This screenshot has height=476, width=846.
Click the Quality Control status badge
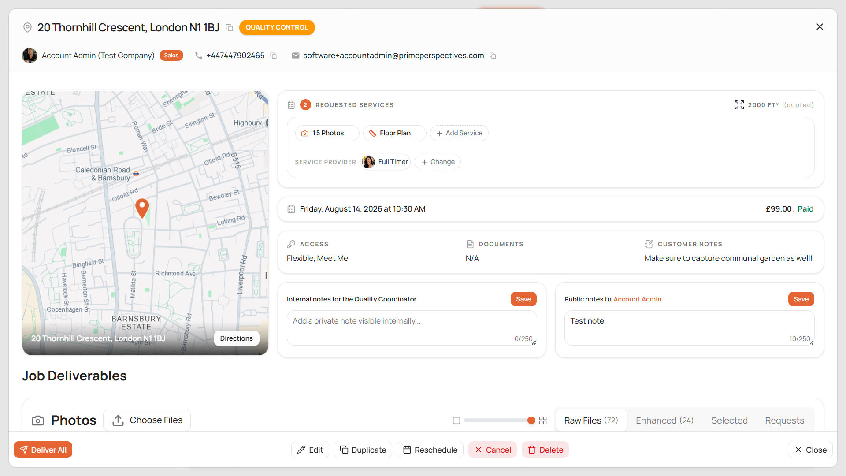[277, 27]
